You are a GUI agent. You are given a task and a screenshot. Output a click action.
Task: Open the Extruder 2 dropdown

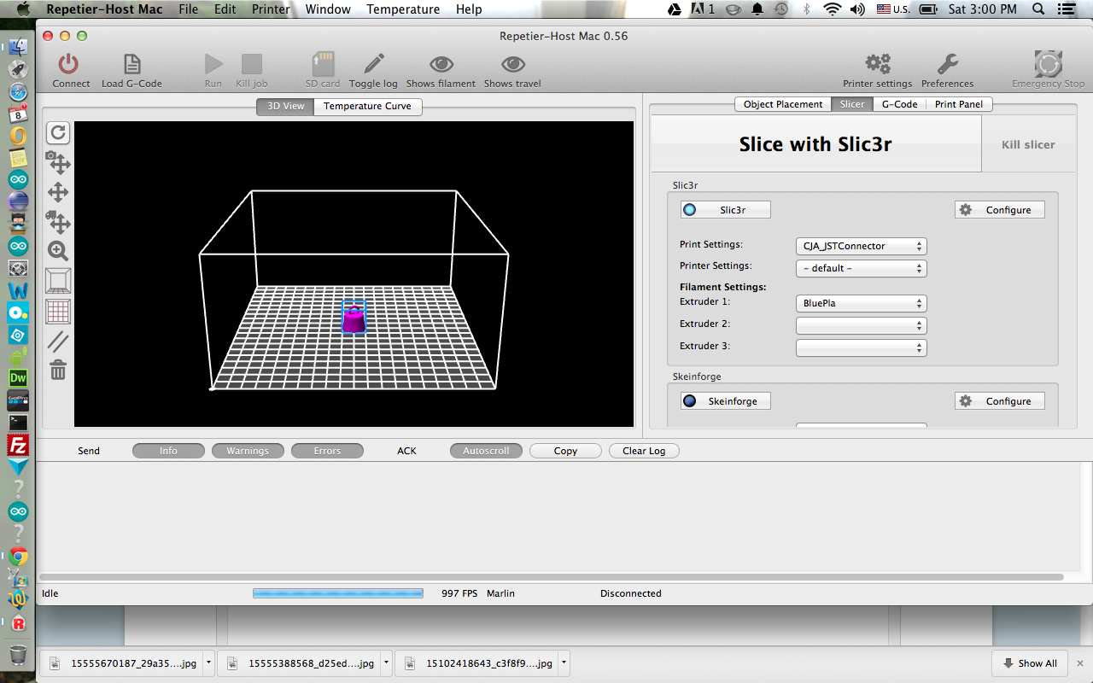[x=861, y=325]
